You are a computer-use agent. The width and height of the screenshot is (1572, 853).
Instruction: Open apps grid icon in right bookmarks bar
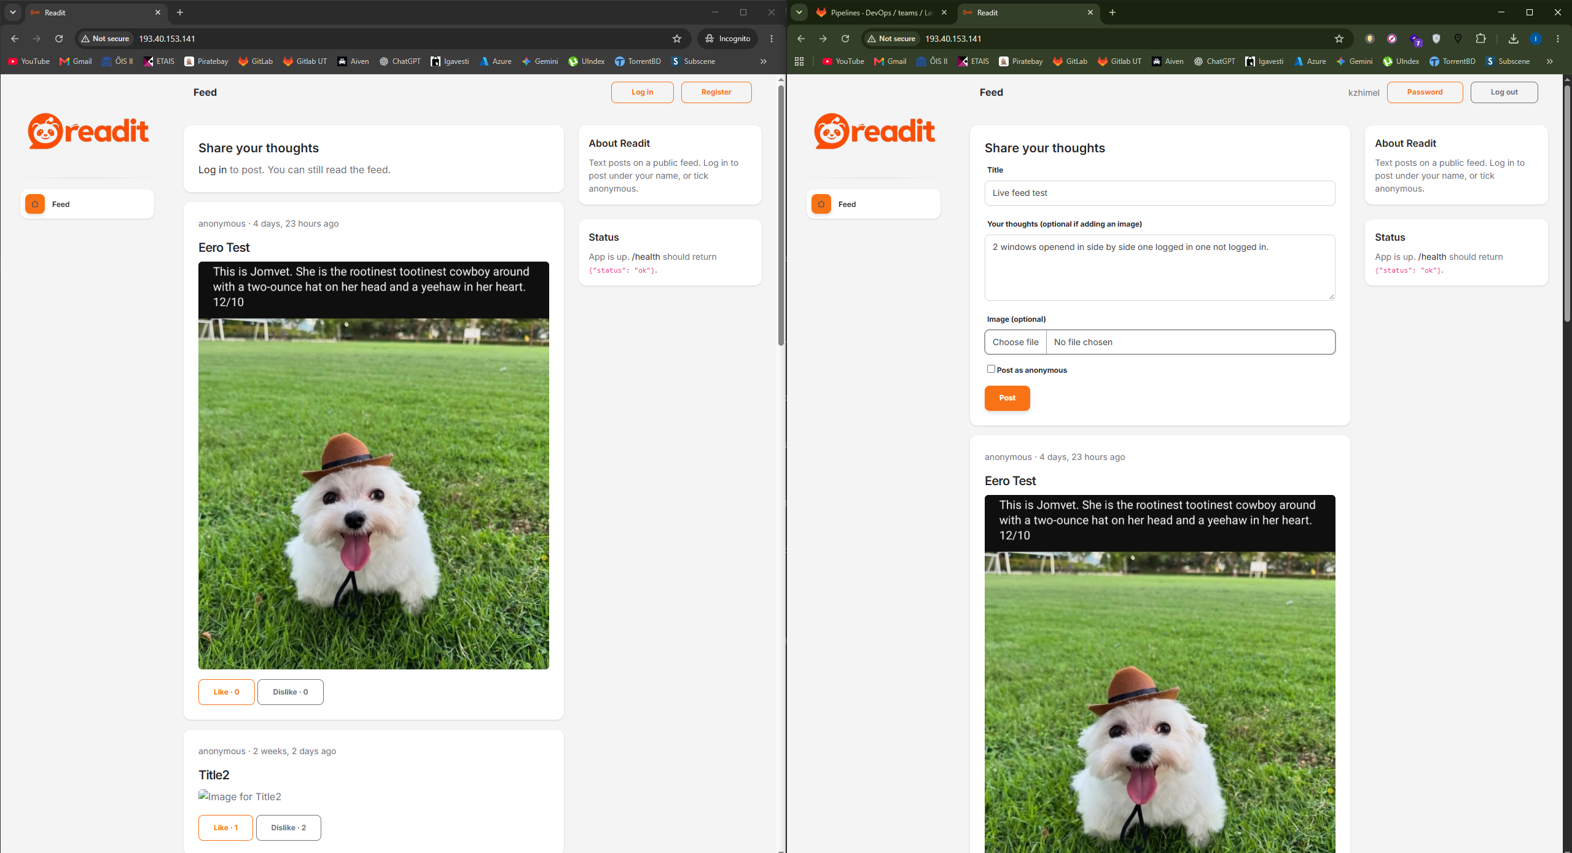tap(799, 61)
